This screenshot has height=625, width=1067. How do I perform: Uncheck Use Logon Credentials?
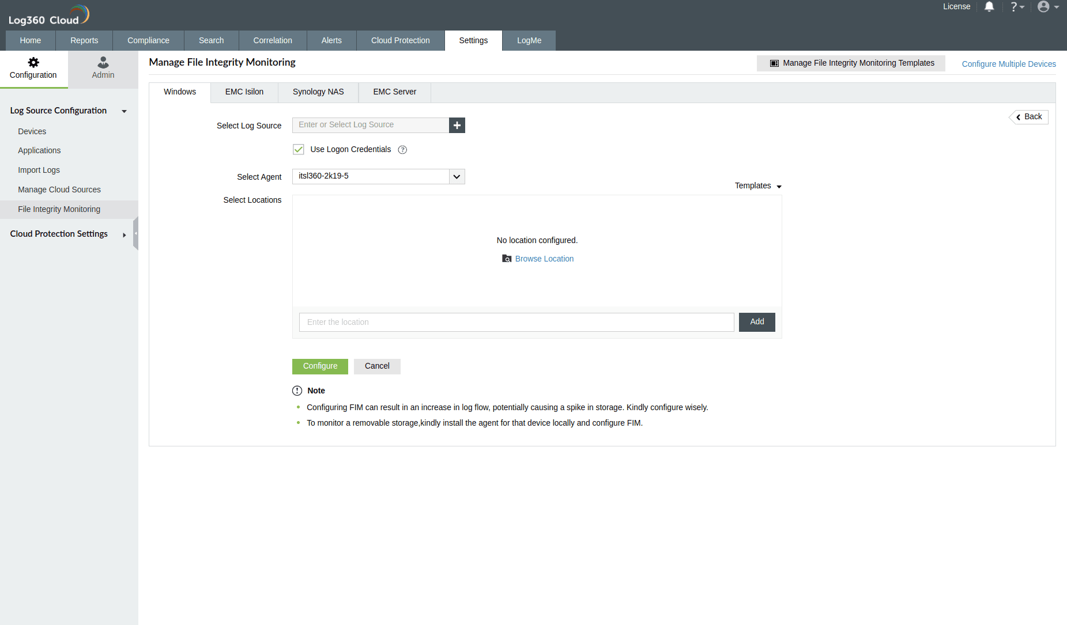point(299,150)
